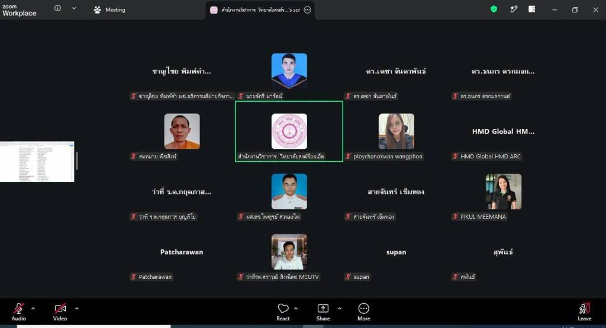Click the annotate pen icon in title bar
The image size is (606, 328).
pyautogui.click(x=514, y=9)
